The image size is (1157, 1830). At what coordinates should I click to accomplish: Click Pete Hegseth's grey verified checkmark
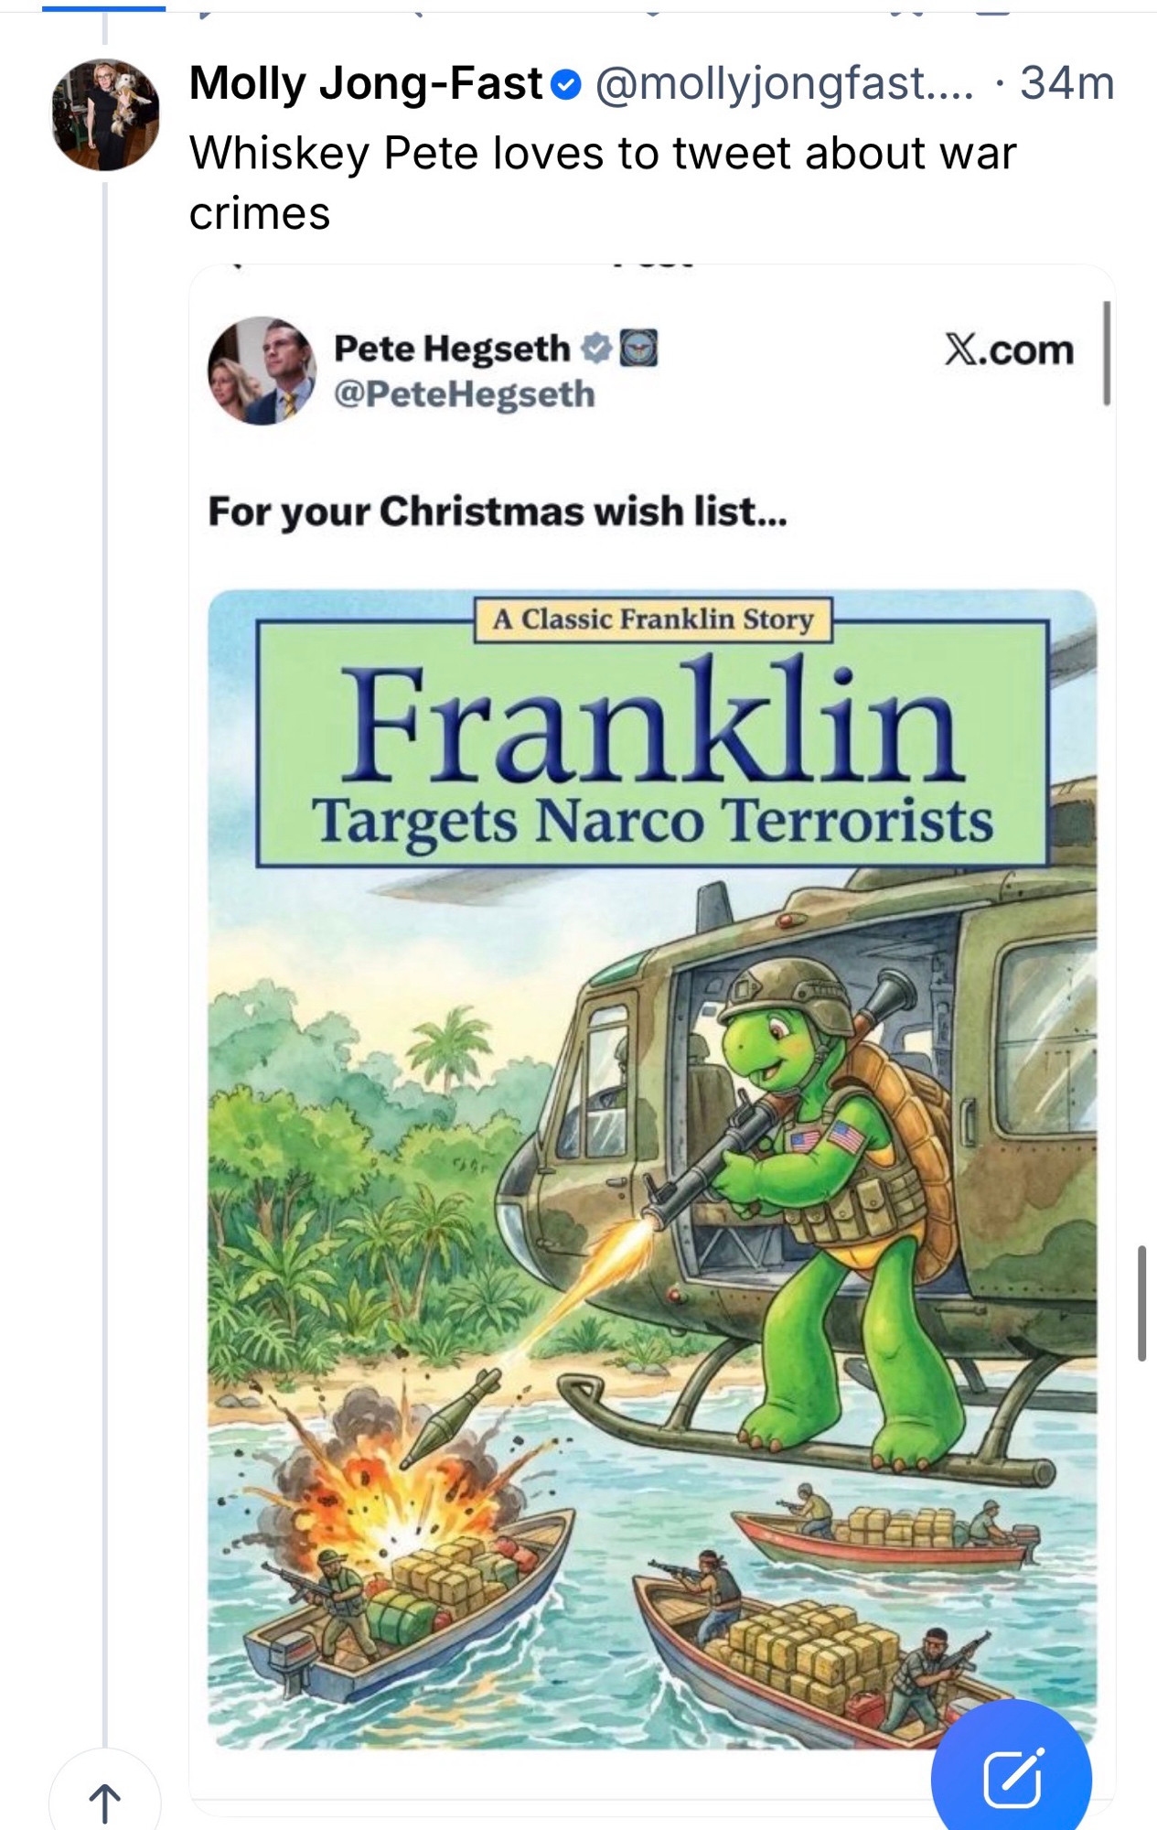click(596, 349)
